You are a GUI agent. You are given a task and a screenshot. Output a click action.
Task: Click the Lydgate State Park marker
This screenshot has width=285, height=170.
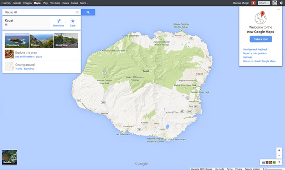(200, 90)
